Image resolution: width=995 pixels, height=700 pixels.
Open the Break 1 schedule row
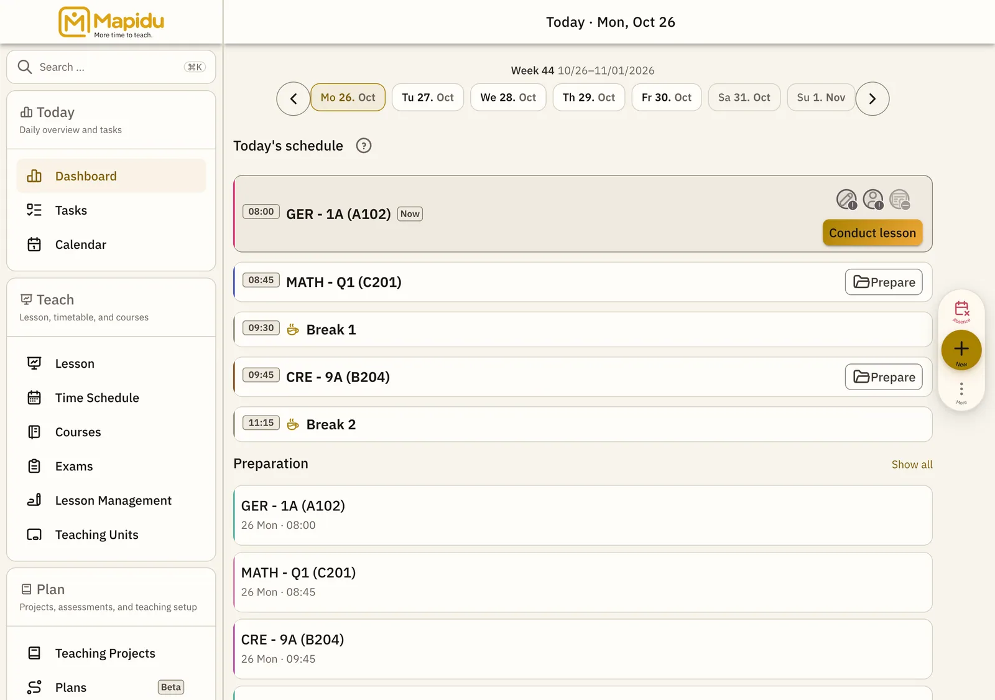point(583,330)
